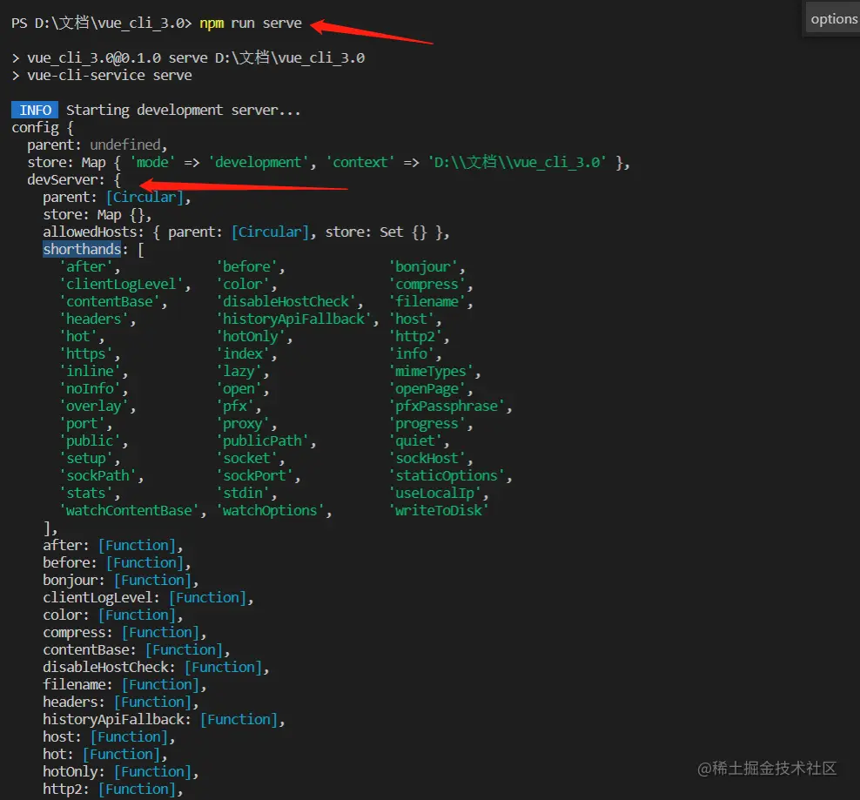Viewport: 860px width, 800px height.
Task: Click the 'allowedHosts' property name
Action: tap(90, 232)
